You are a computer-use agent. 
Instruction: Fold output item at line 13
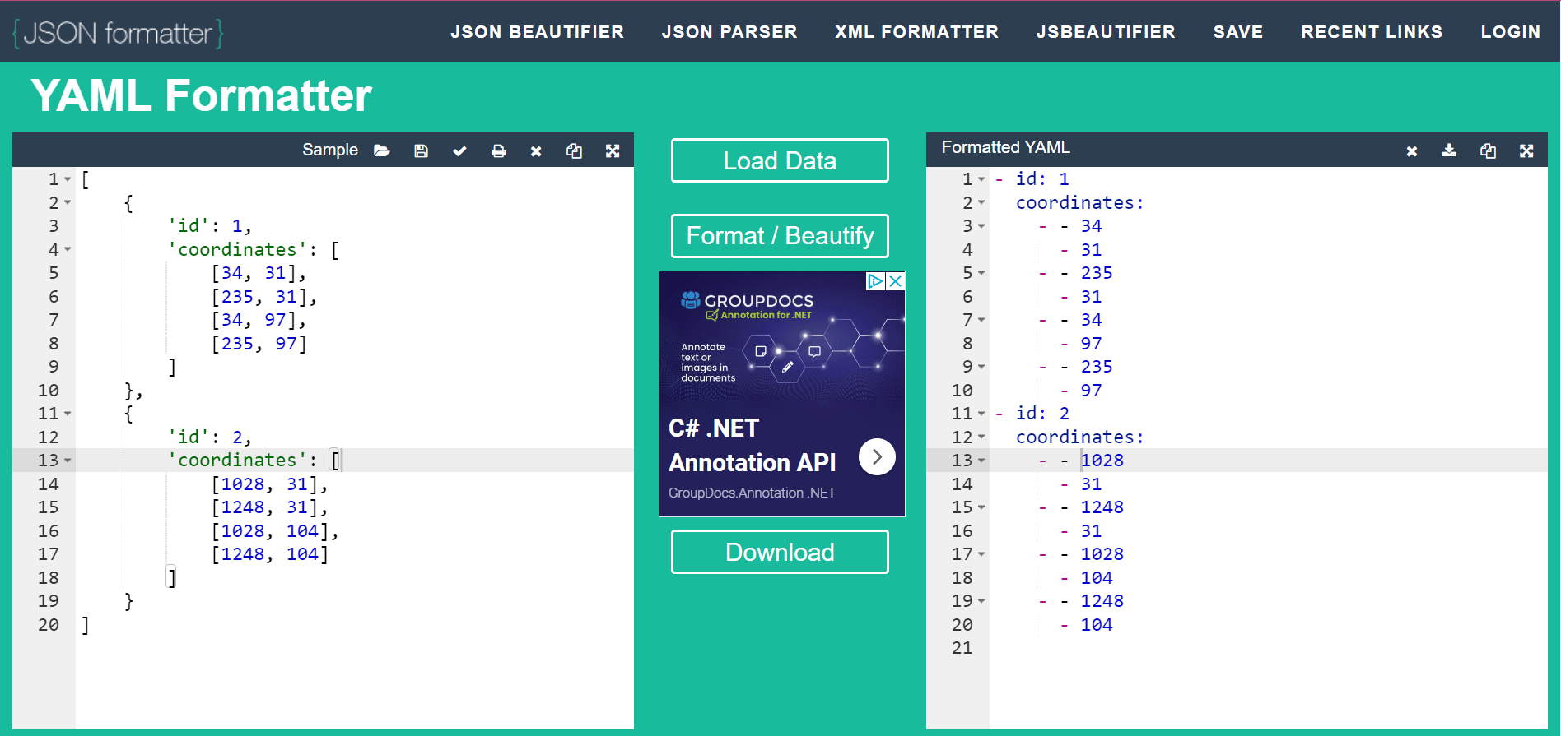(981, 461)
